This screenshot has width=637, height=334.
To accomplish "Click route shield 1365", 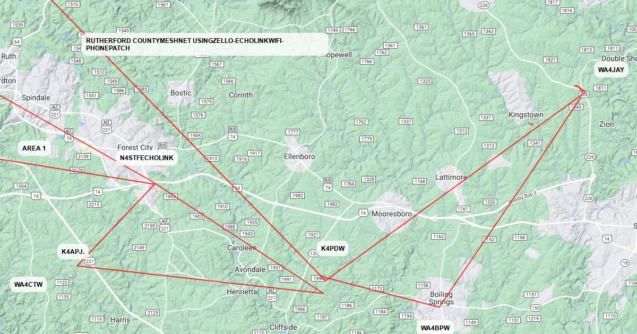I will point(469,34).
